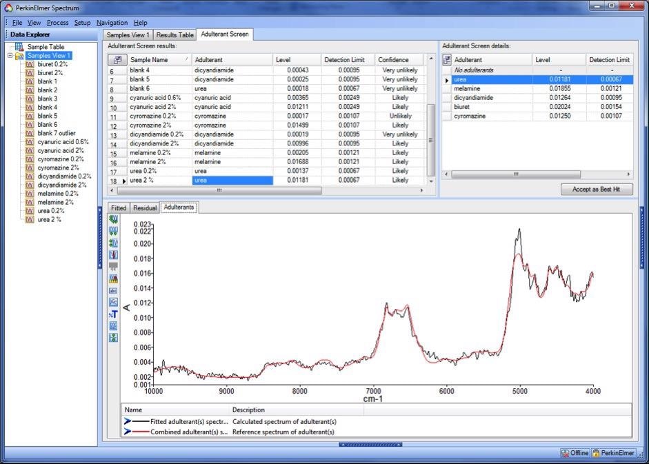649x464 pixels.
Task: Click the split/overlay display graph icon
Action: click(x=113, y=325)
